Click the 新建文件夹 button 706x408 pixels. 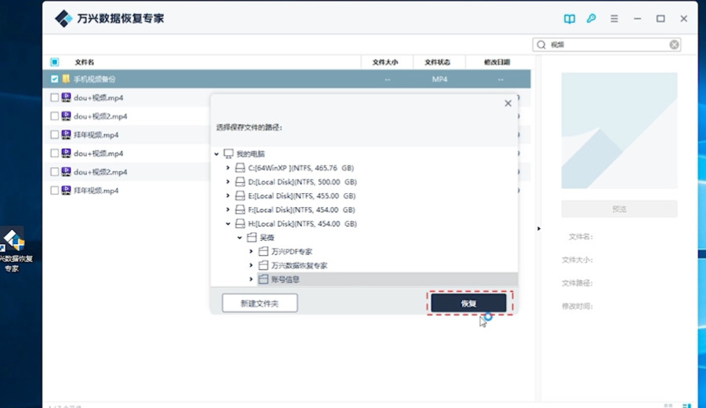[x=260, y=303]
